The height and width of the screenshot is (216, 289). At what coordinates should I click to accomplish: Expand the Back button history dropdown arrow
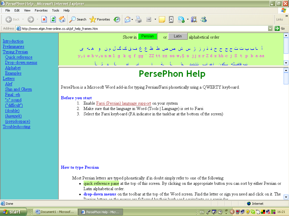click(23, 19)
